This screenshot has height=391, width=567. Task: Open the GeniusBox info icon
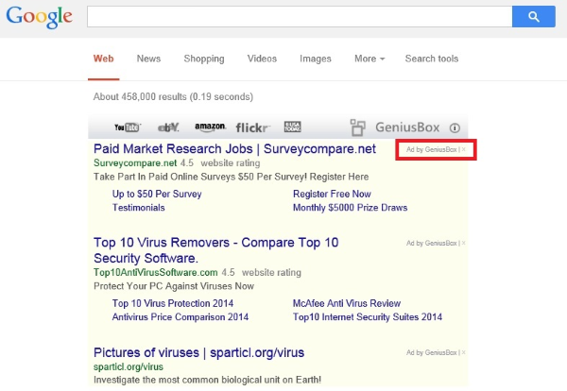pos(455,127)
